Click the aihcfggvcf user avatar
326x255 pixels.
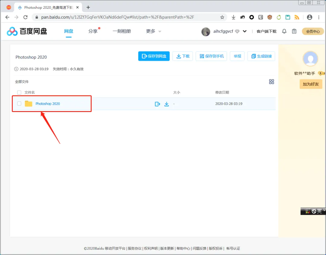tap(206, 32)
